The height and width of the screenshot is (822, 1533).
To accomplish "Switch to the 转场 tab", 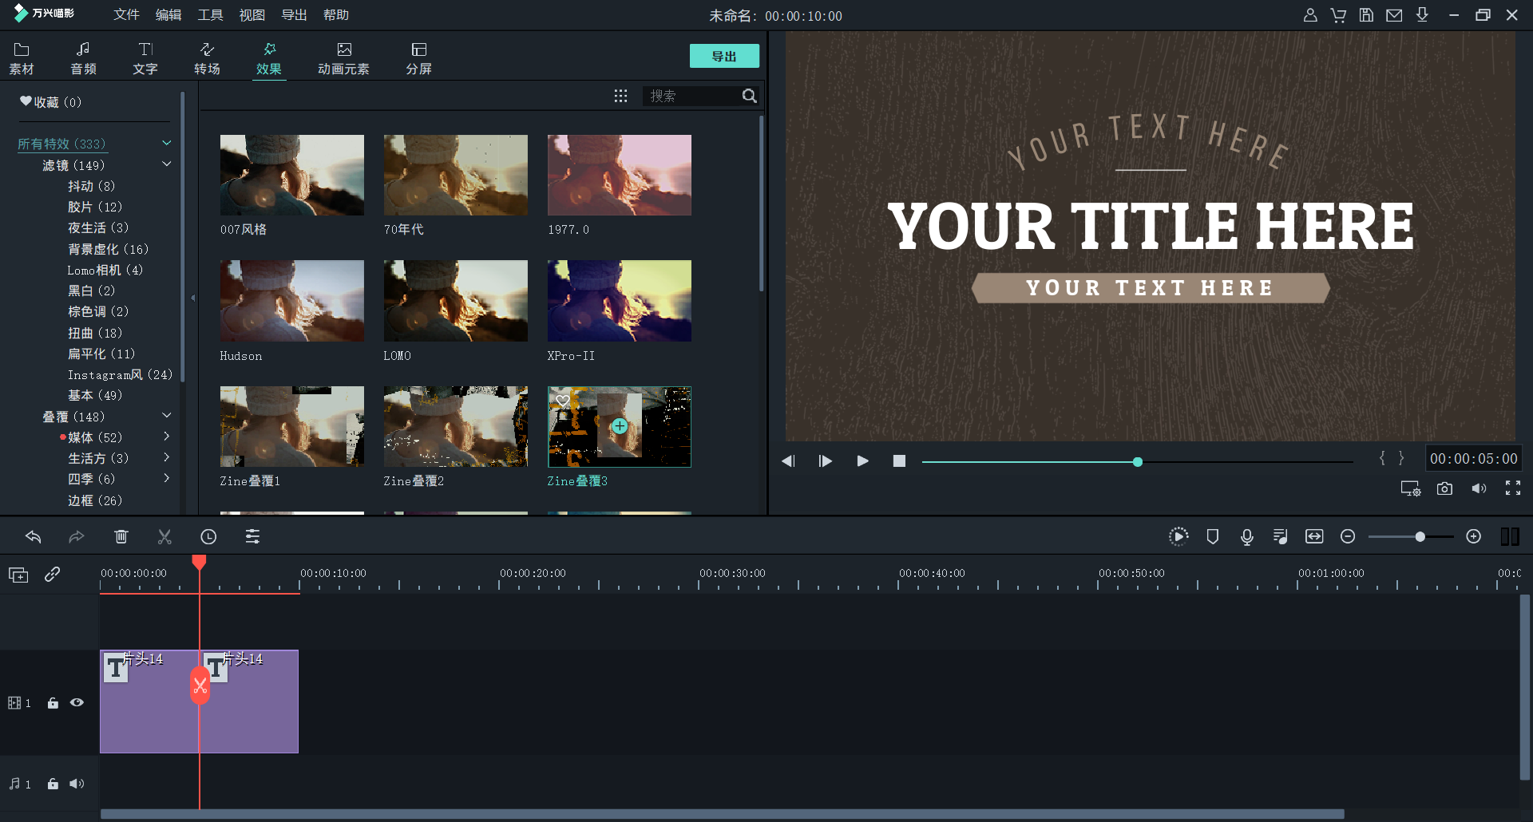I will (x=207, y=58).
